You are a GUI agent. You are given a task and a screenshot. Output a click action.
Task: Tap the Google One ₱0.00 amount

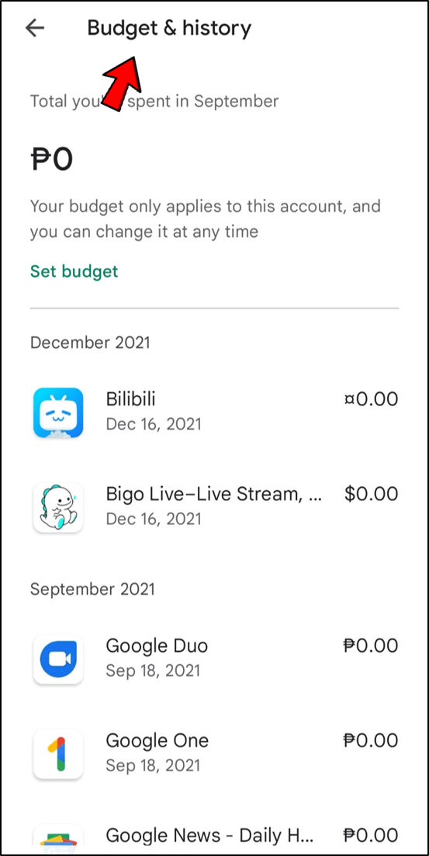(x=372, y=741)
